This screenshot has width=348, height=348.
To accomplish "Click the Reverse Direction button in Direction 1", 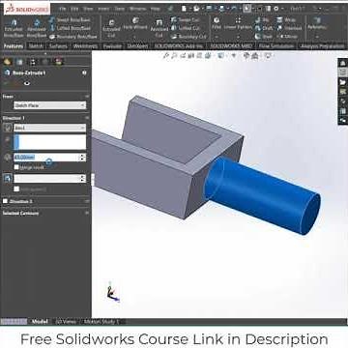I will click(x=8, y=128).
